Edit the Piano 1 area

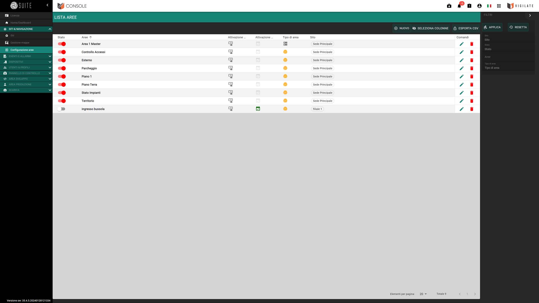coord(462,77)
